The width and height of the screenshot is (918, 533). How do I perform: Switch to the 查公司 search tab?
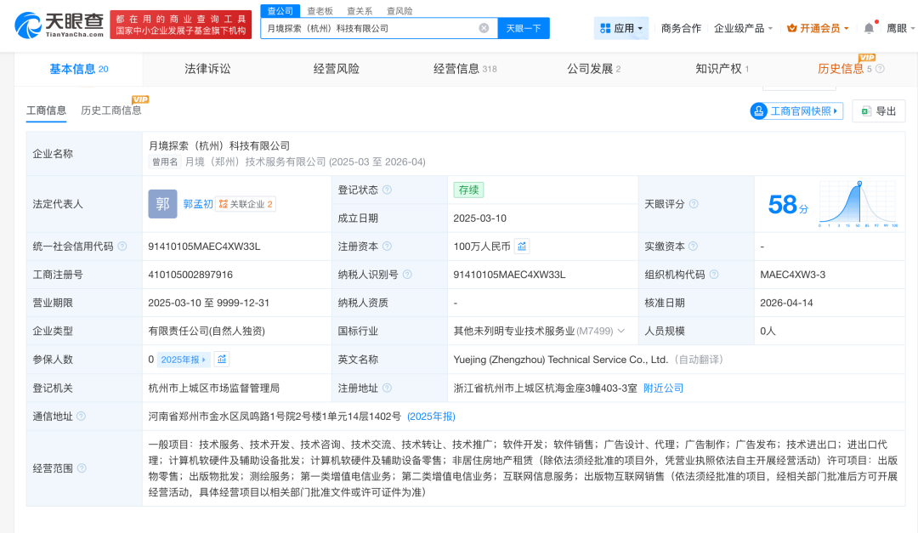coord(280,10)
